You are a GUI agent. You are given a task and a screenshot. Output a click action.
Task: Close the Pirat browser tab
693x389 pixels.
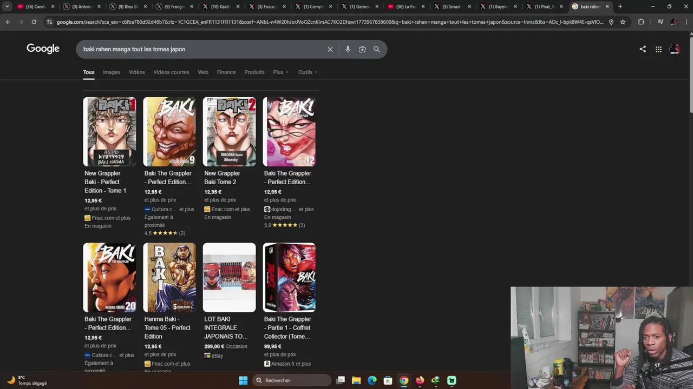561,6
